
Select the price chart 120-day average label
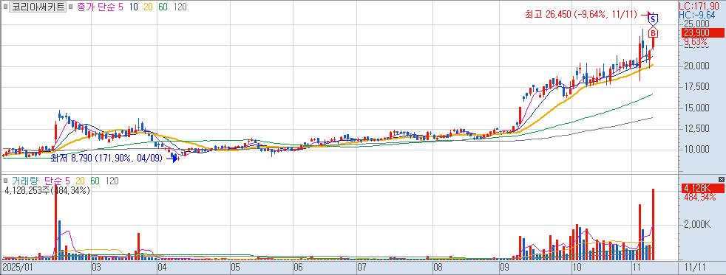coord(180,7)
